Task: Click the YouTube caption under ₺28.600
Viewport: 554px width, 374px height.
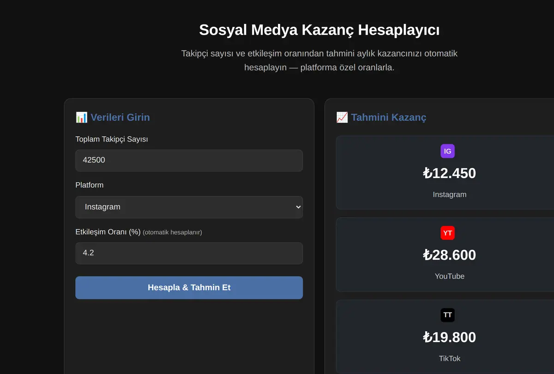Action: [450, 276]
